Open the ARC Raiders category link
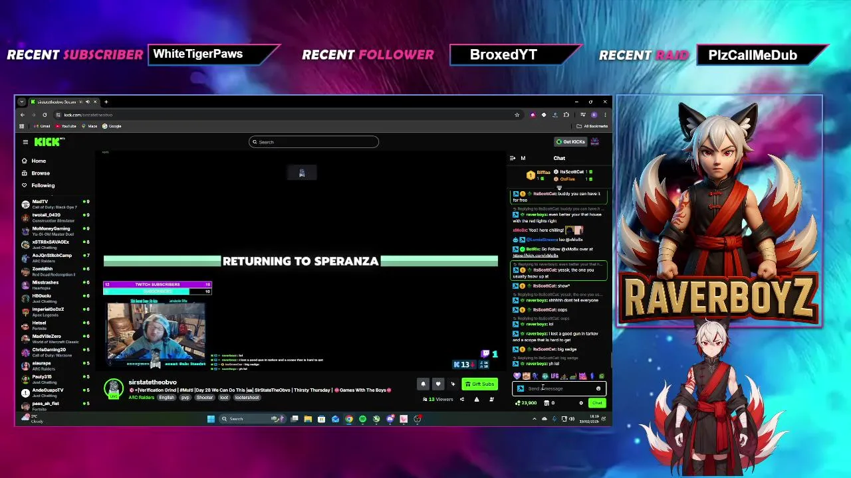The image size is (851, 478). [x=142, y=397]
